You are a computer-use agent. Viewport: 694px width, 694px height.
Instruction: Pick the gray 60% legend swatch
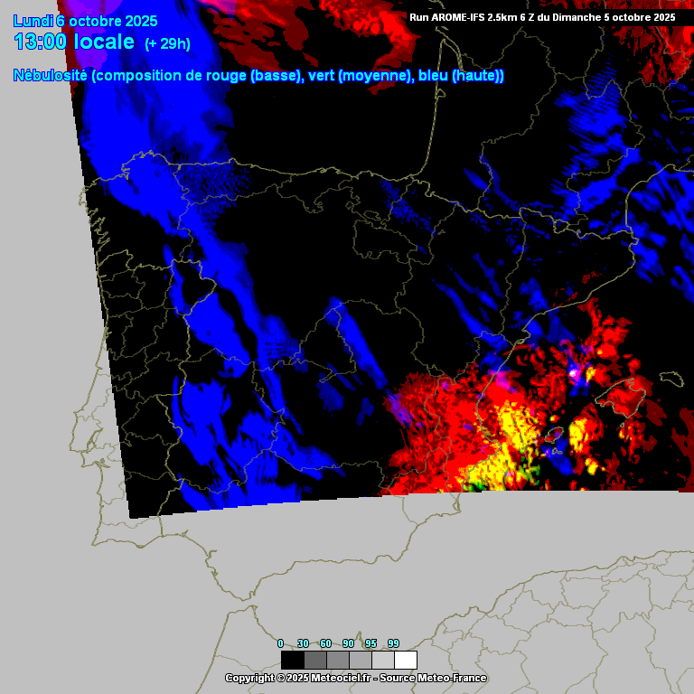pyautogui.click(x=337, y=660)
